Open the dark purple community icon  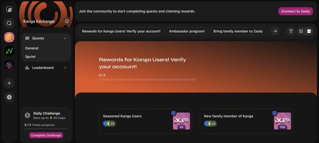click(x=9, y=65)
